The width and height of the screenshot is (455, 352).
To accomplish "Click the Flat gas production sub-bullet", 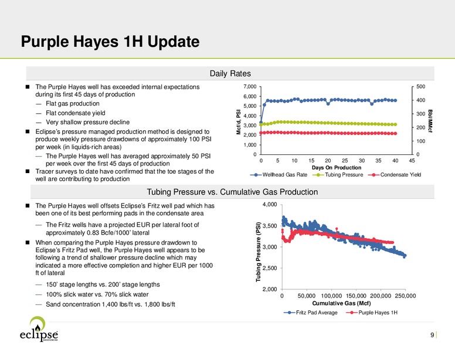I will coord(73,103).
